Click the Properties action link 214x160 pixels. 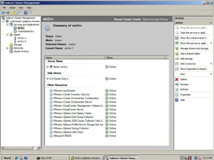click(185, 95)
